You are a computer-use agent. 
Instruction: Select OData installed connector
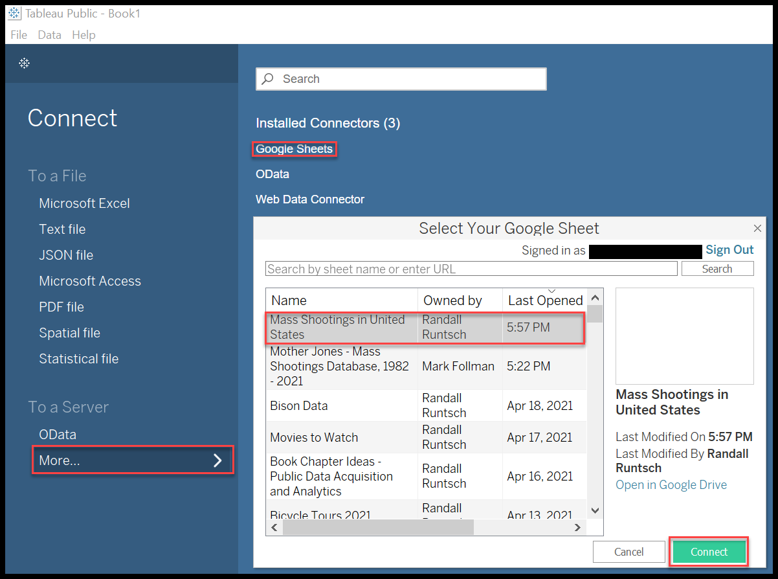272,174
